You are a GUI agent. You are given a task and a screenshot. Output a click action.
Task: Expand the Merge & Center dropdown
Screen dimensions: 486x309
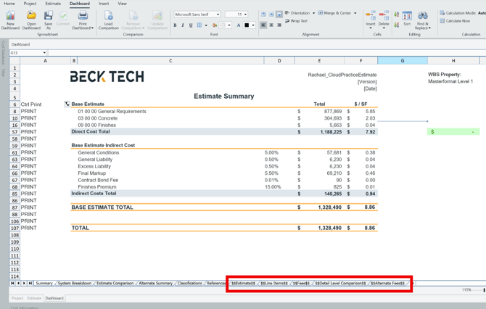coord(355,13)
